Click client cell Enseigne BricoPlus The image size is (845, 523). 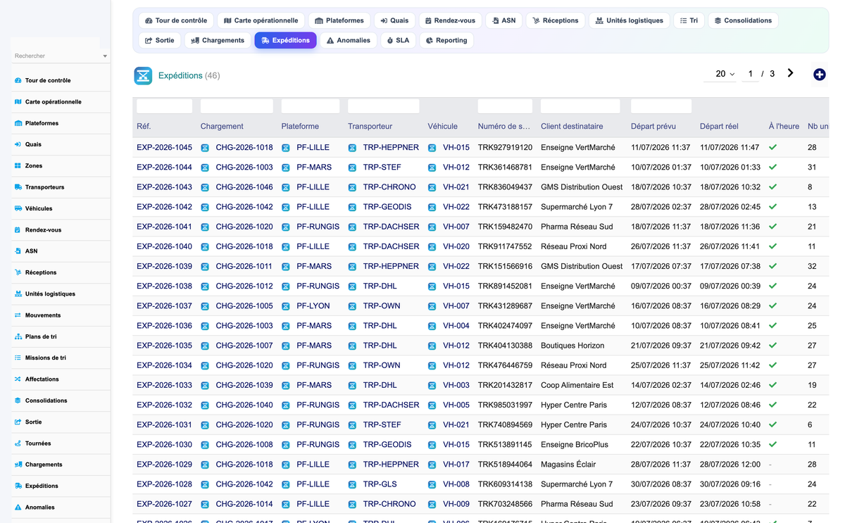point(575,445)
